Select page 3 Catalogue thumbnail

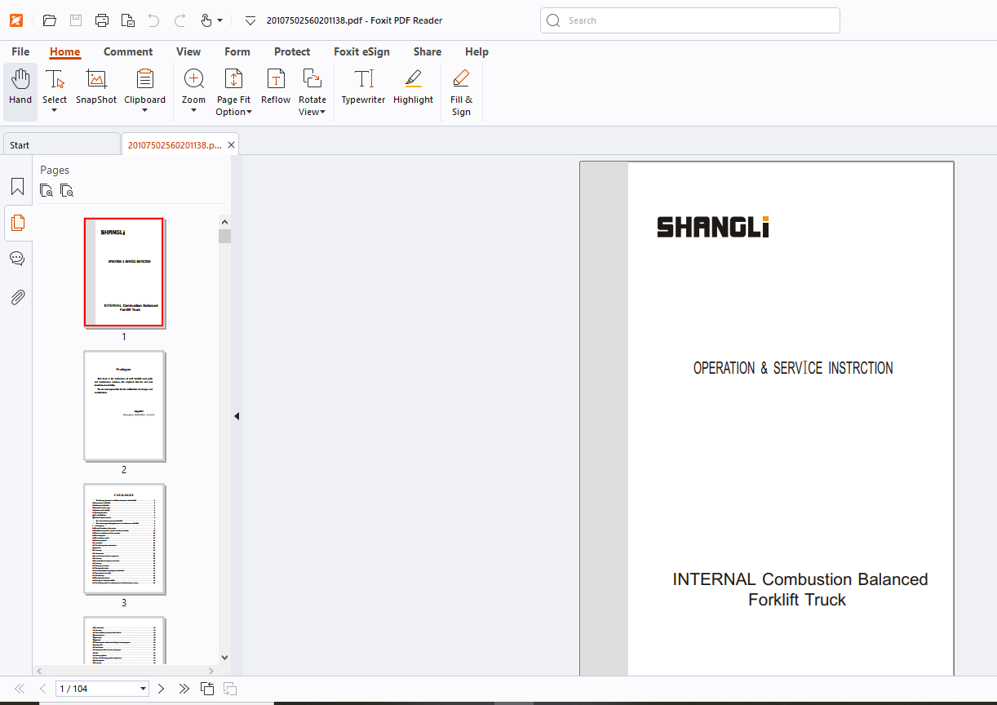click(x=124, y=539)
